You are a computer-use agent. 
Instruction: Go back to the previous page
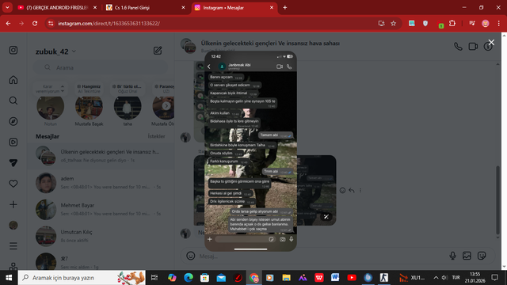8,23
